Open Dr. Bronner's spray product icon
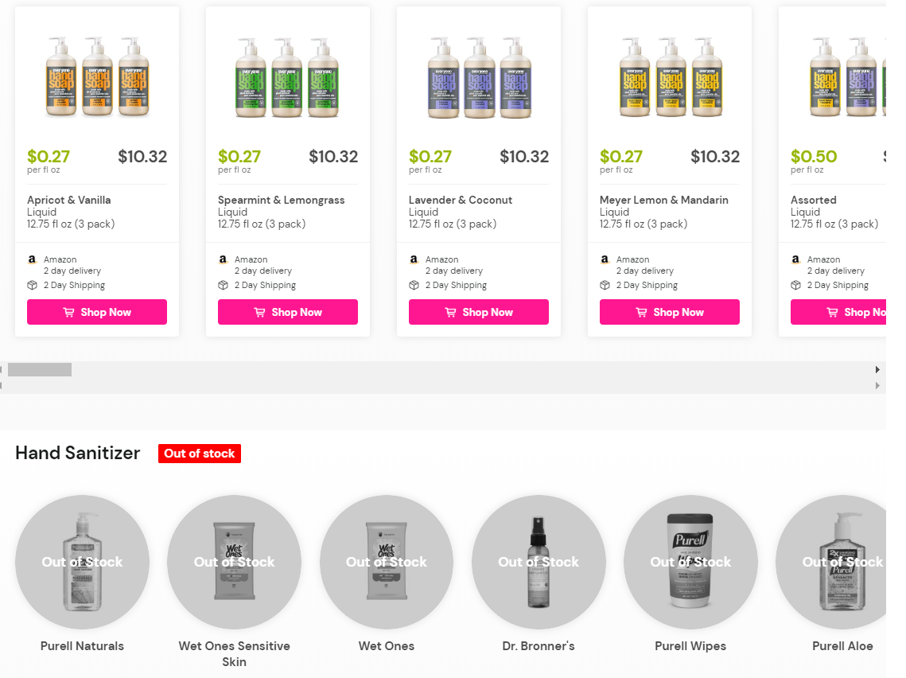 click(539, 562)
